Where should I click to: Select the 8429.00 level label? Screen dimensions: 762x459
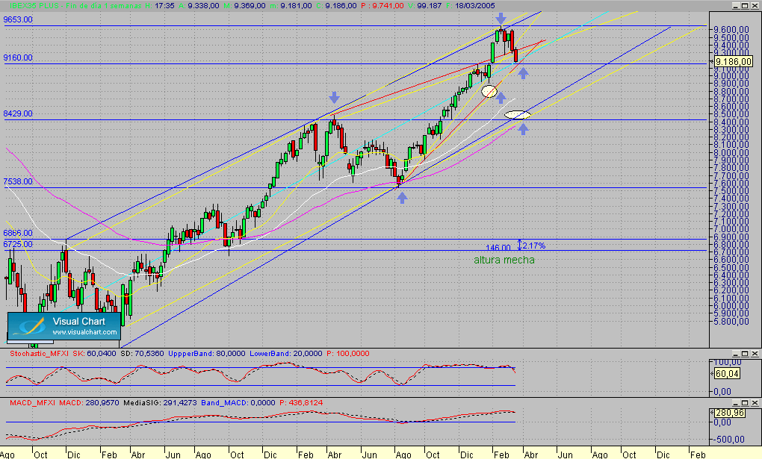click(18, 113)
